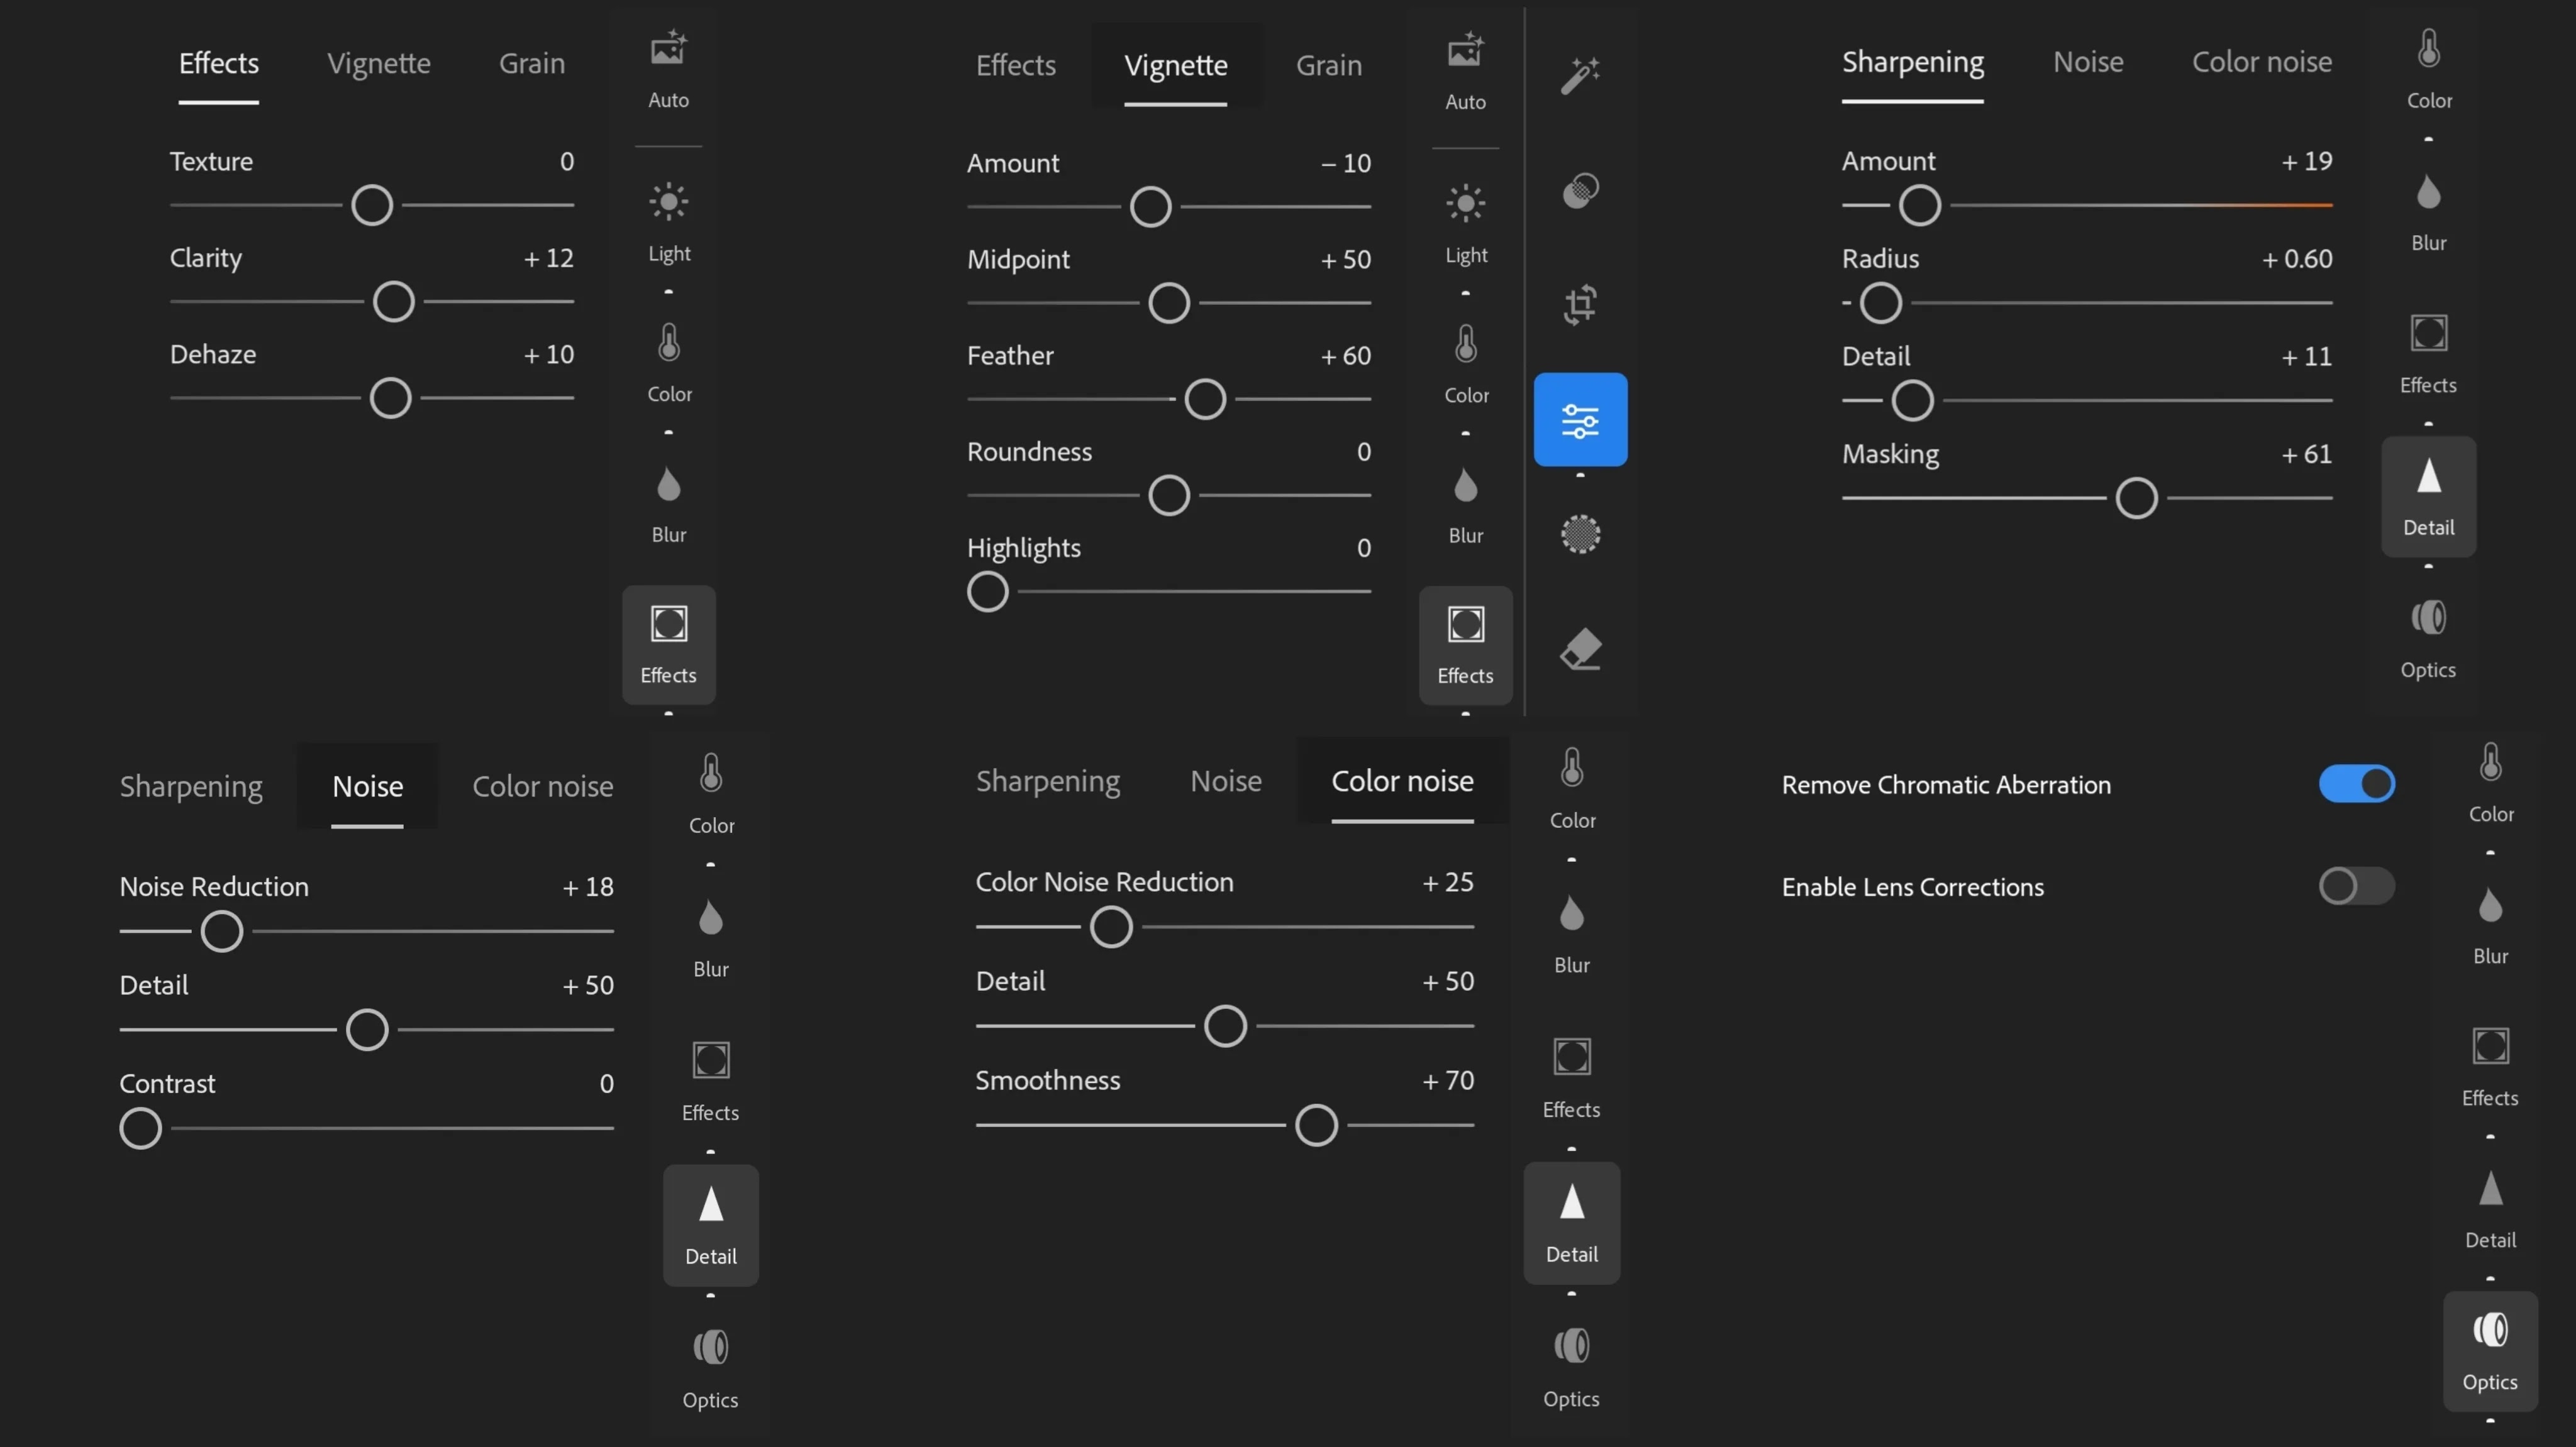Click the blue adjustments sliders tool
Image resolution: width=2576 pixels, height=1447 pixels.
pos(1580,420)
